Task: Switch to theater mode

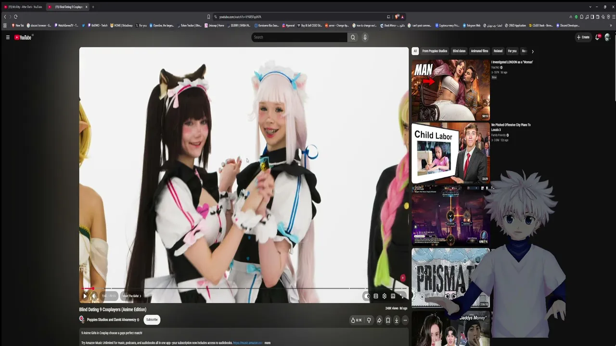Action: [393, 296]
